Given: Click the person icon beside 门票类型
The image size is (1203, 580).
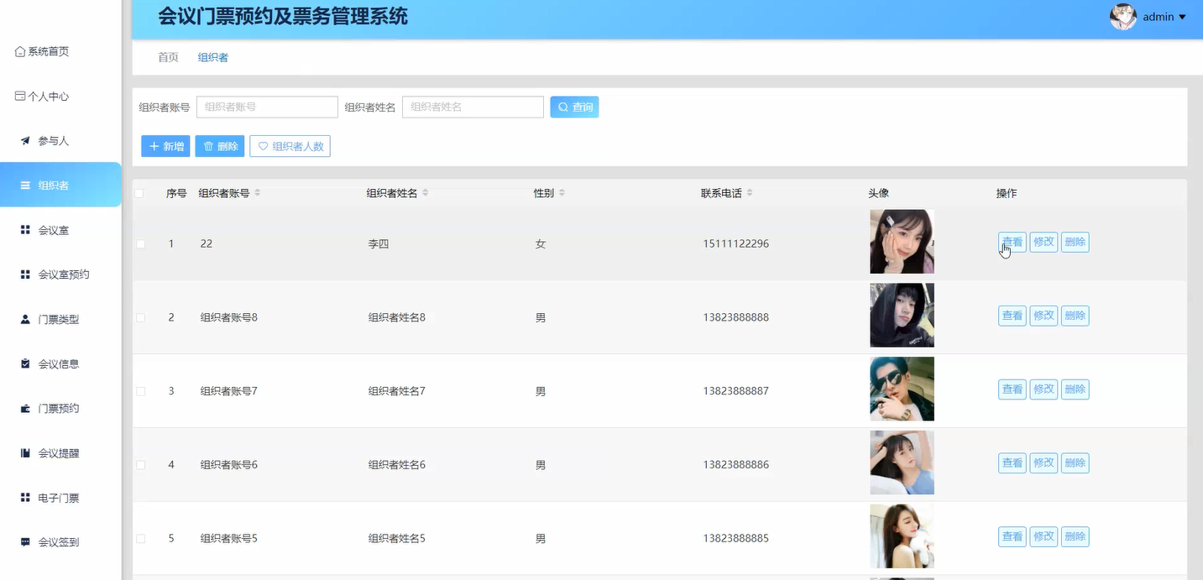Looking at the screenshot, I should click(25, 320).
